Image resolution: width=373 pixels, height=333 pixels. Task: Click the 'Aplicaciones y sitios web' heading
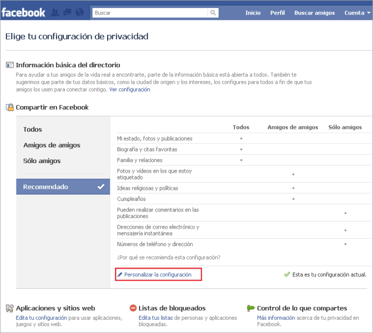(x=55, y=308)
